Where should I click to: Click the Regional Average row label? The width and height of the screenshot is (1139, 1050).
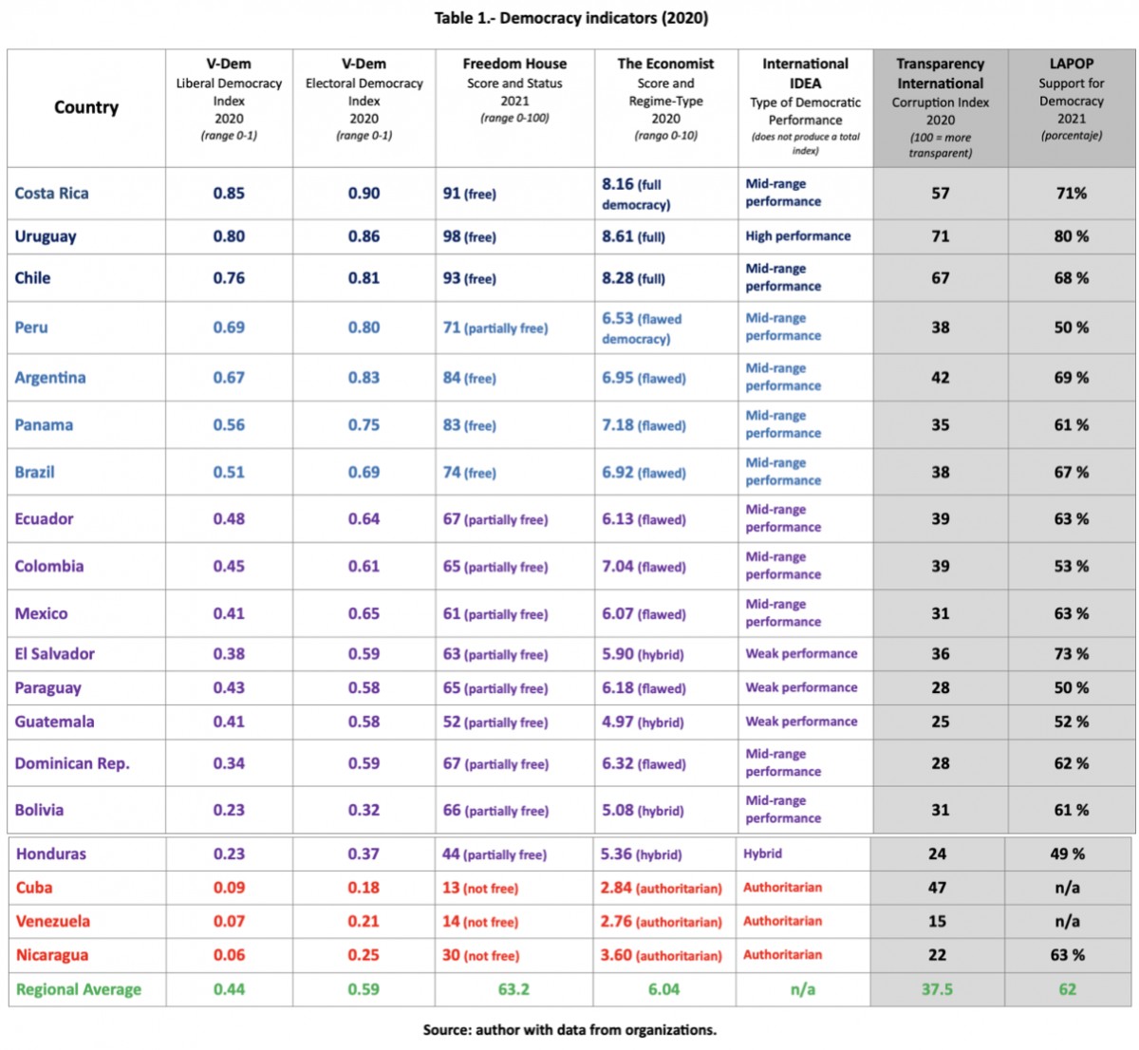click(x=79, y=989)
